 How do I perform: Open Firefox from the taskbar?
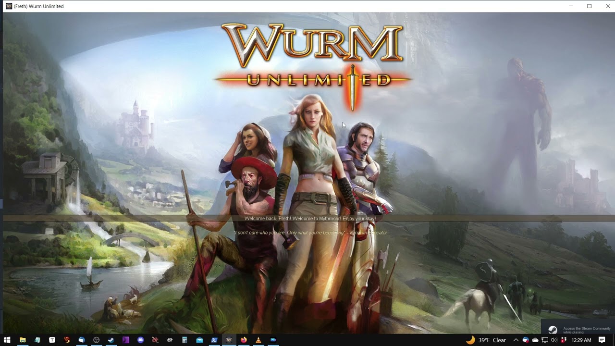click(x=244, y=340)
